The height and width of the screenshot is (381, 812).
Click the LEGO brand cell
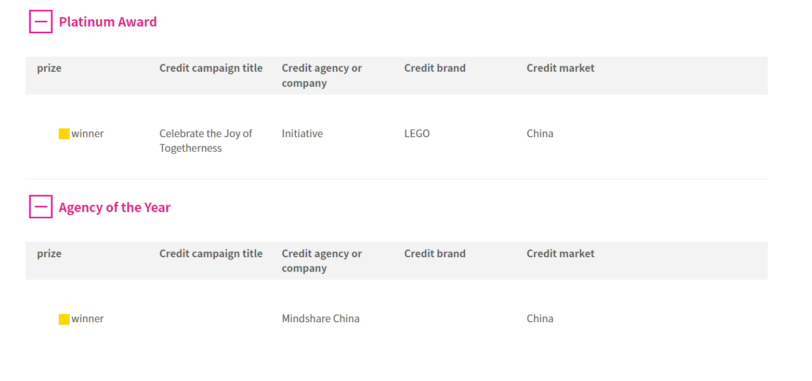pyautogui.click(x=417, y=134)
